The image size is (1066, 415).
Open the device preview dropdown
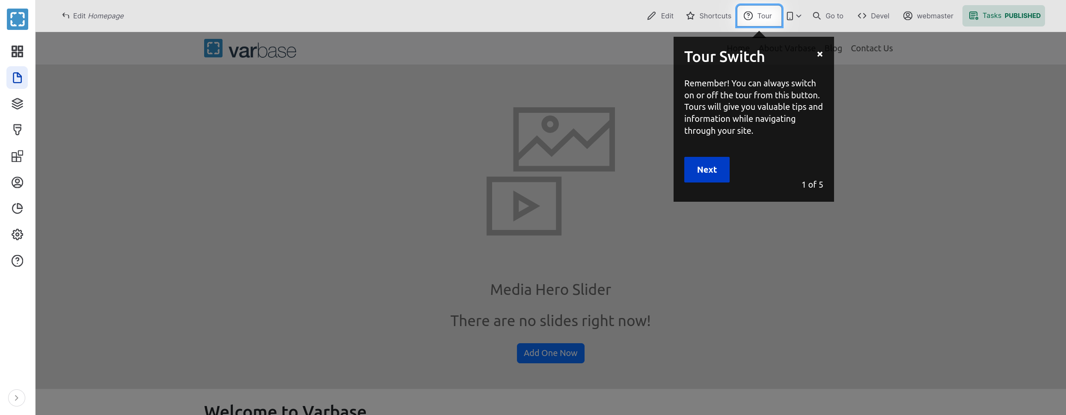click(793, 16)
